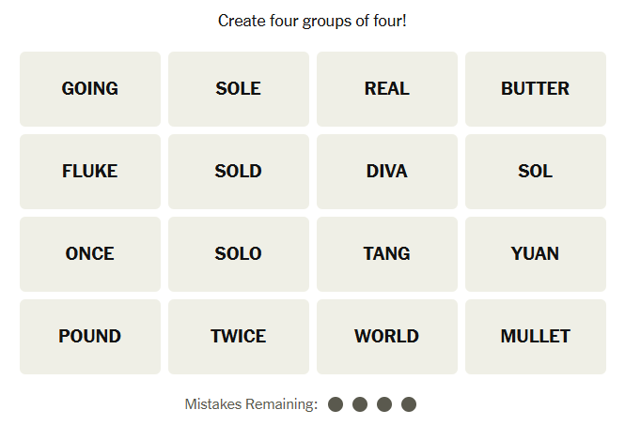Click the "Mistakes Remaining:" label
The height and width of the screenshot is (425, 625).
coord(251,404)
